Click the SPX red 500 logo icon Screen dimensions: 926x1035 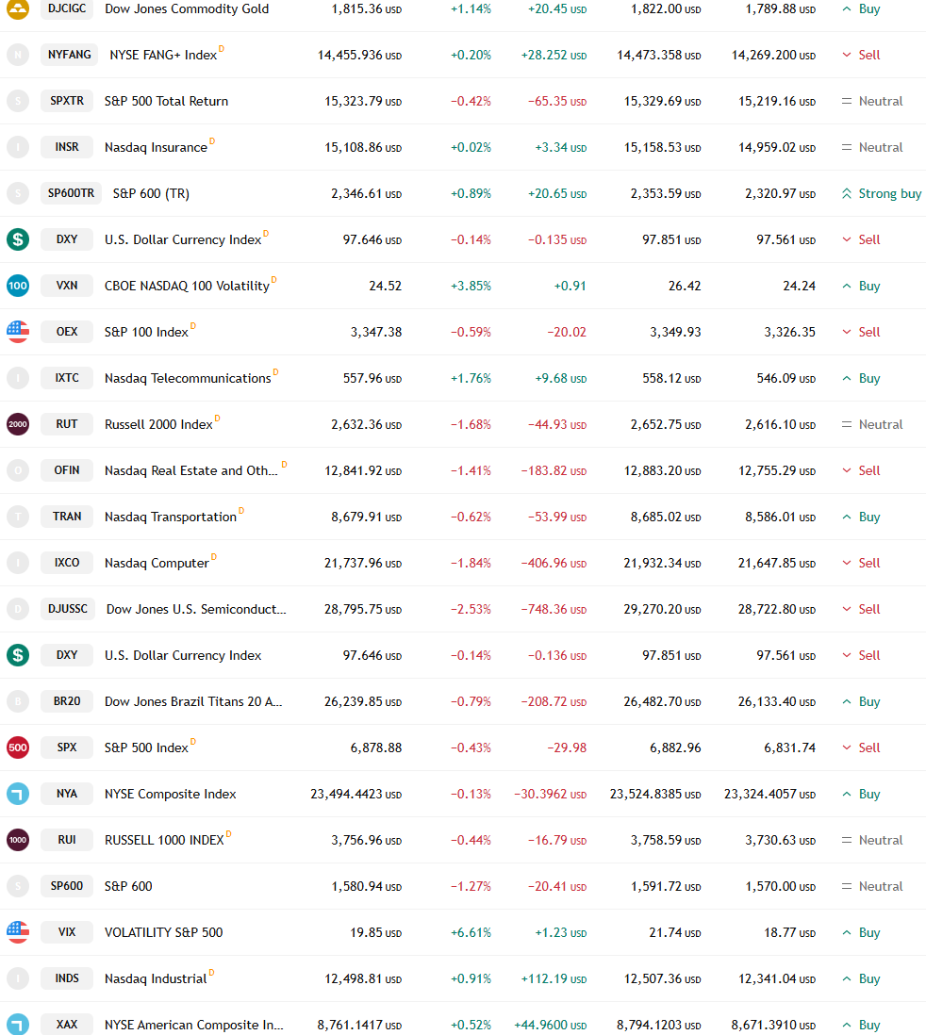[x=18, y=747]
